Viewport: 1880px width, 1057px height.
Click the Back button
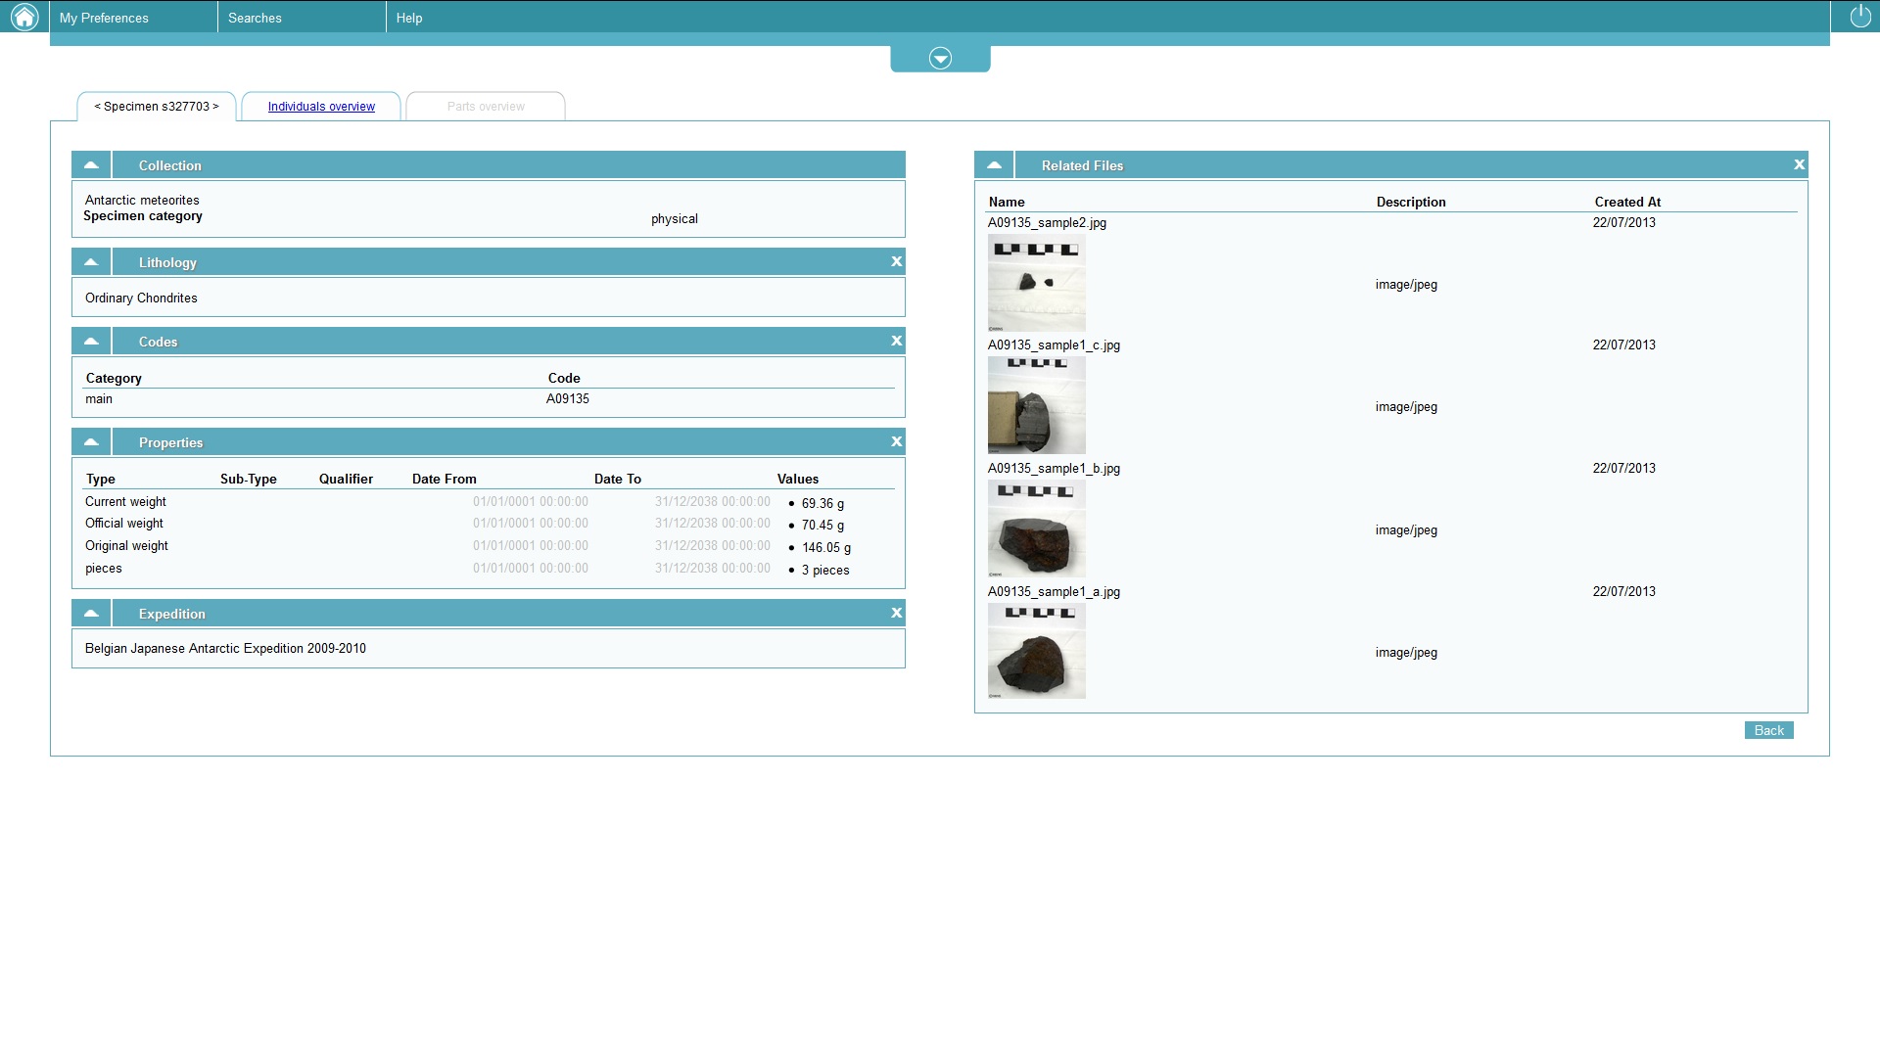point(1768,731)
